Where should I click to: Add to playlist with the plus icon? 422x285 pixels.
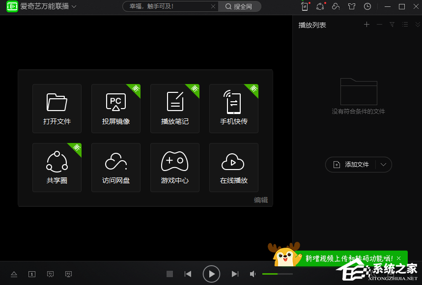coord(366,25)
